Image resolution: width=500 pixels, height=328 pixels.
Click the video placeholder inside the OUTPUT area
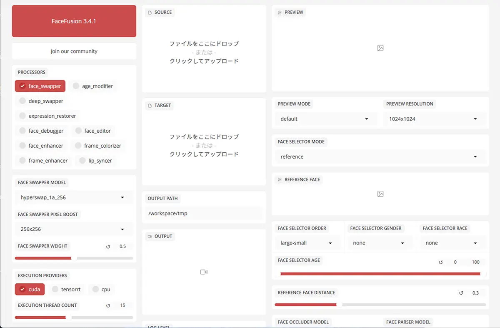tap(204, 272)
